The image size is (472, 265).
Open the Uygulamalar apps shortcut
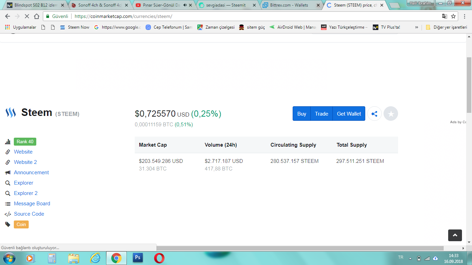[21, 27]
